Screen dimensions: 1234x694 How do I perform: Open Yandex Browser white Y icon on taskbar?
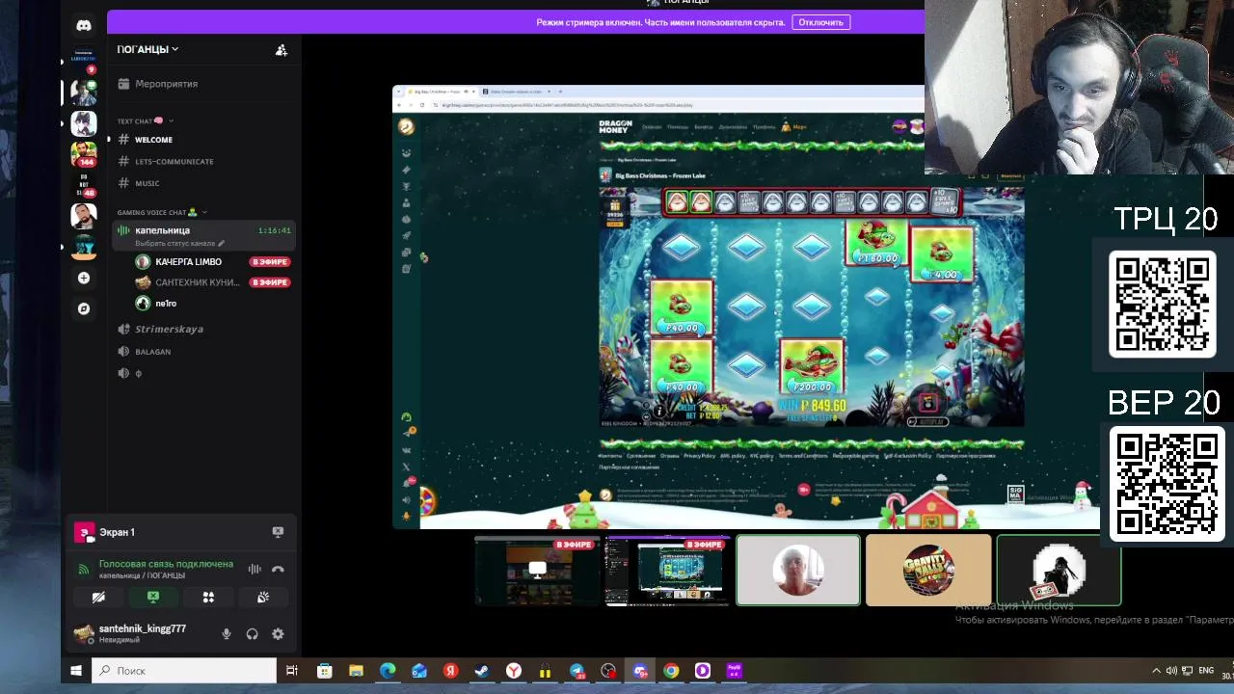tap(514, 671)
